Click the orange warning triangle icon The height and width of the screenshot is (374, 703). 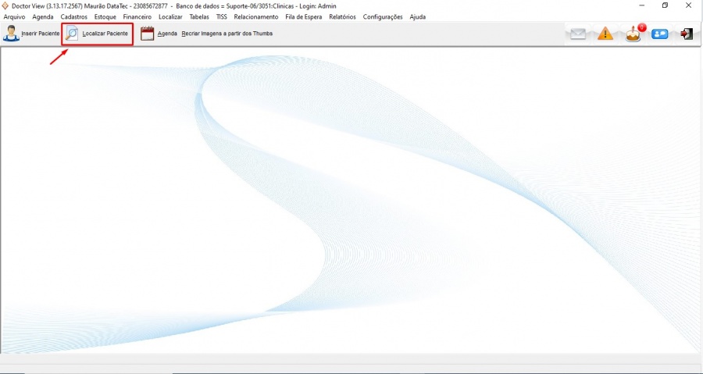tap(605, 34)
